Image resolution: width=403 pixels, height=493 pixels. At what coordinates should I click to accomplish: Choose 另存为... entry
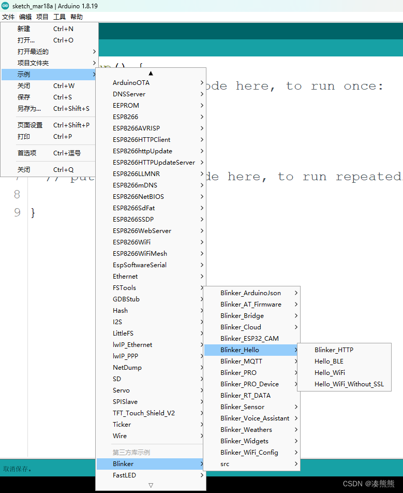(49, 108)
